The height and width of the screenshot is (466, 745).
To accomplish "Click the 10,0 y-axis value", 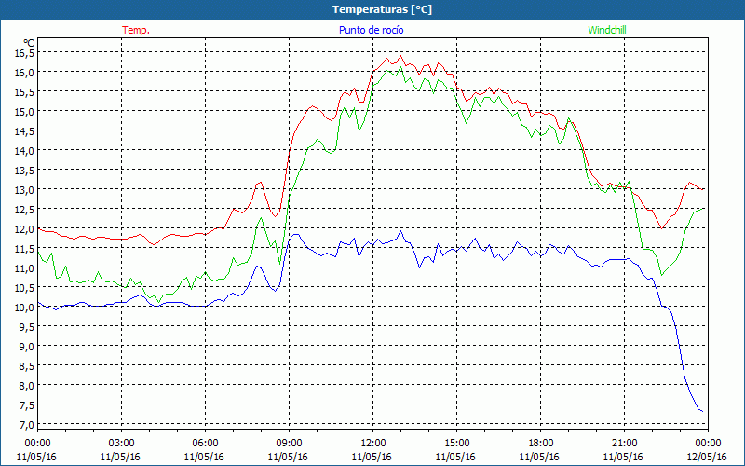I will (25, 308).
